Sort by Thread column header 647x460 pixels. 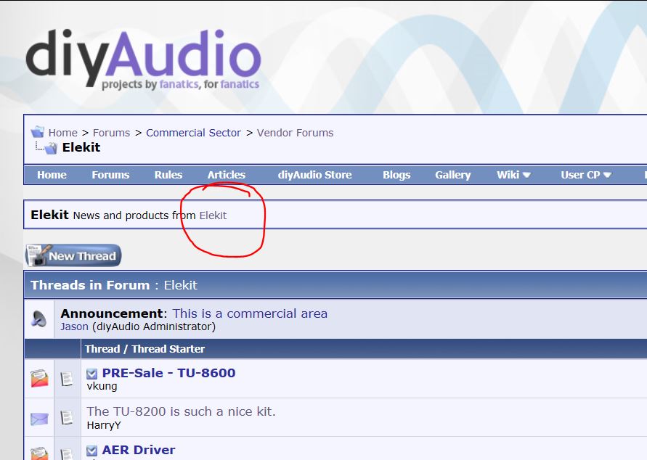tap(102, 349)
